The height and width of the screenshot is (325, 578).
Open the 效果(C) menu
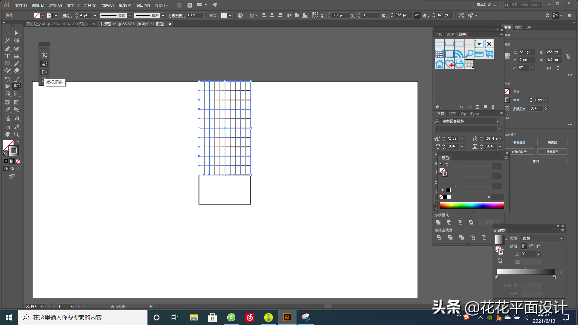[107, 5]
